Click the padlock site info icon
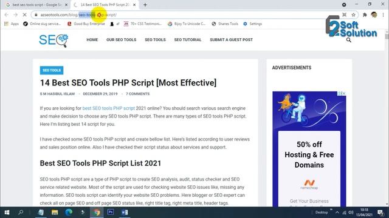389x218 pixels. (x=36, y=15)
